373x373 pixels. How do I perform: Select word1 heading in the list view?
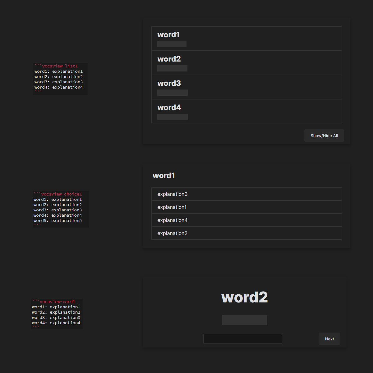click(168, 35)
